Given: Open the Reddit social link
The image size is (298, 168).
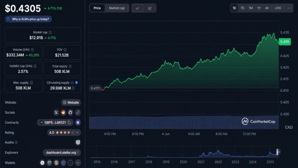Looking at the screenshot, I should coord(63,112).
